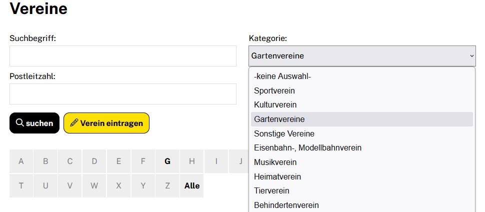Click the pencil icon on Verein eintragen
This screenshot has width=485, height=212.
[x=74, y=123]
